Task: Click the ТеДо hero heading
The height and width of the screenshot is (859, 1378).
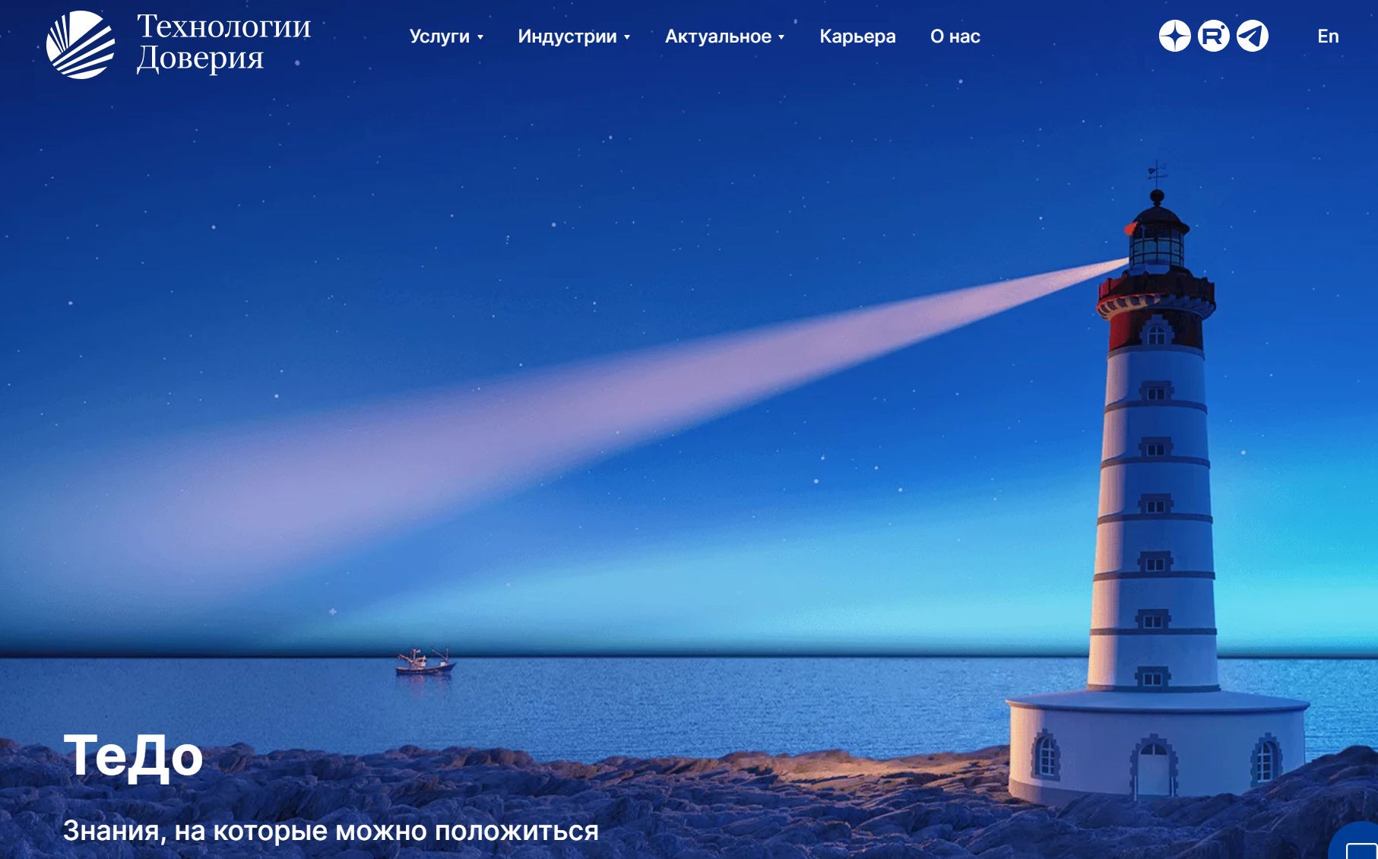Action: 133,756
